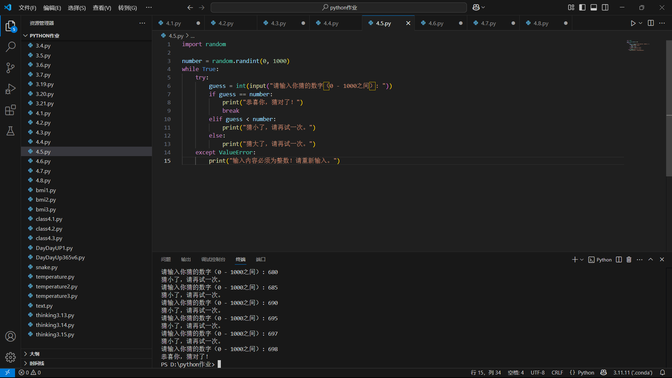Click the 3.11.11 ('.conda') interpreter selector

pos(632,372)
